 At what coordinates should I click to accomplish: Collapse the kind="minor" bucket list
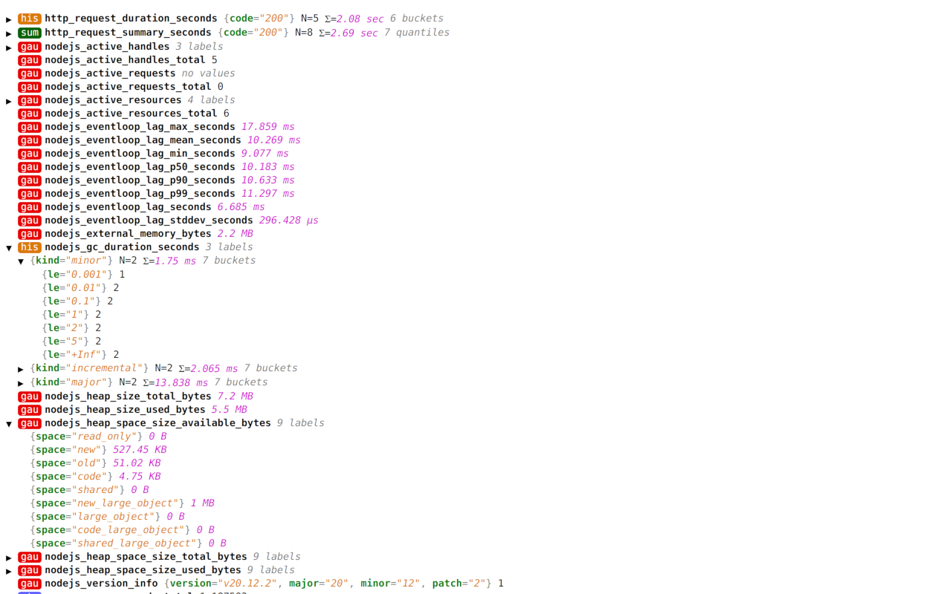tap(21, 261)
